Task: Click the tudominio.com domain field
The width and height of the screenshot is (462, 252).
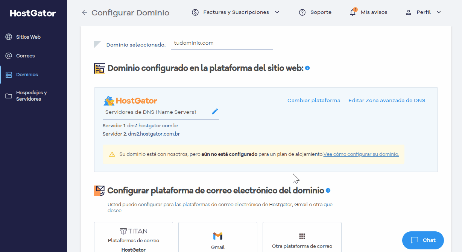Action: pyautogui.click(x=222, y=44)
